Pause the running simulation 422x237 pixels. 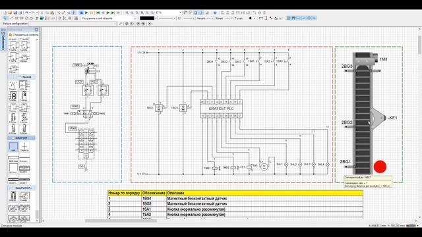click(x=92, y=13)
